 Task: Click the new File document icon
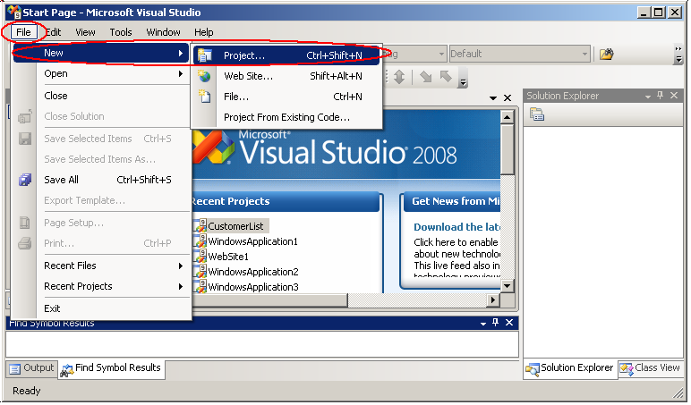(205, 97)
